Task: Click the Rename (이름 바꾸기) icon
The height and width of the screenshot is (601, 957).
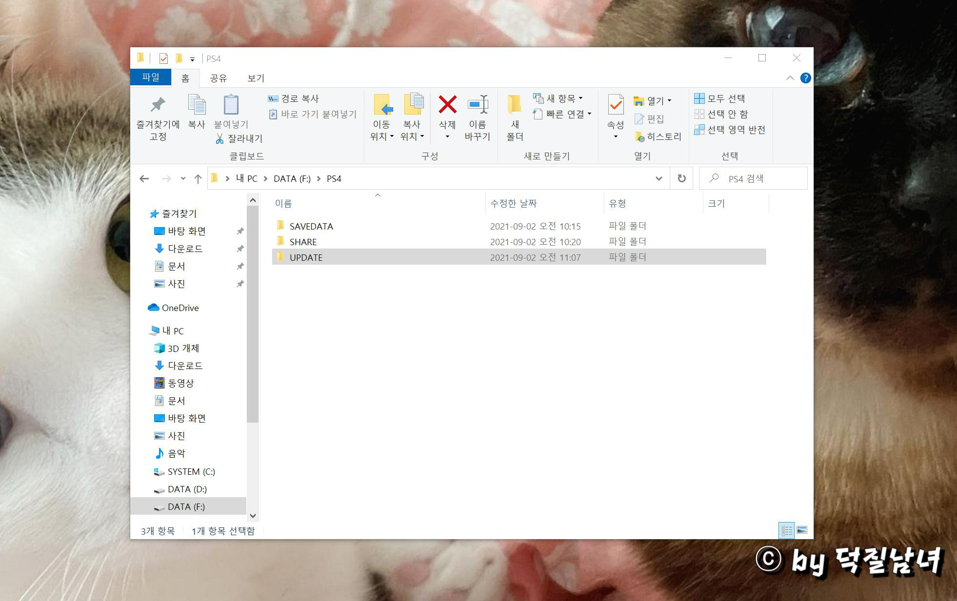Action: [x=478, y=105]
